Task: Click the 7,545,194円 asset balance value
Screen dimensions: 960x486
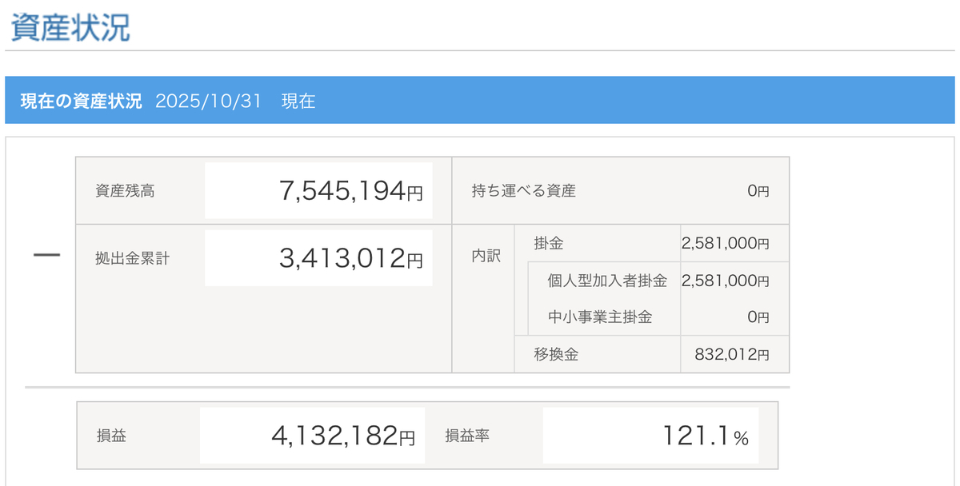Action: click(x=350, y=191)
